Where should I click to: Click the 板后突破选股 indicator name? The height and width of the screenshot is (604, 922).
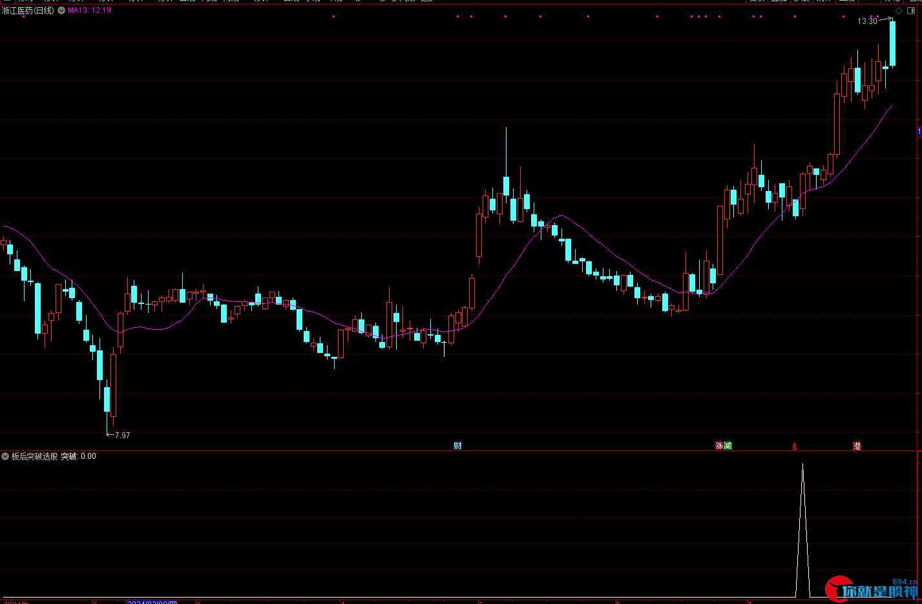(x=34, y=456)
